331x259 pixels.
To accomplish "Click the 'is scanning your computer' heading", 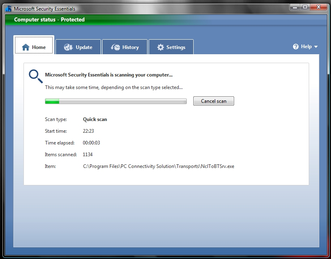I will click(109, 75).
